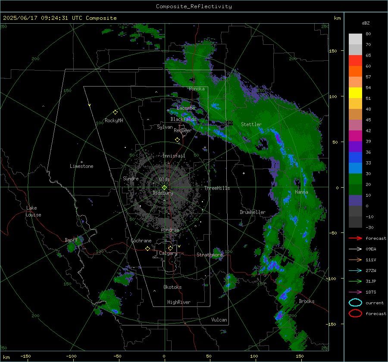The image size is (388, 362).
Task: Click the asterisk marker above Limestone
Action: [81, 162]
